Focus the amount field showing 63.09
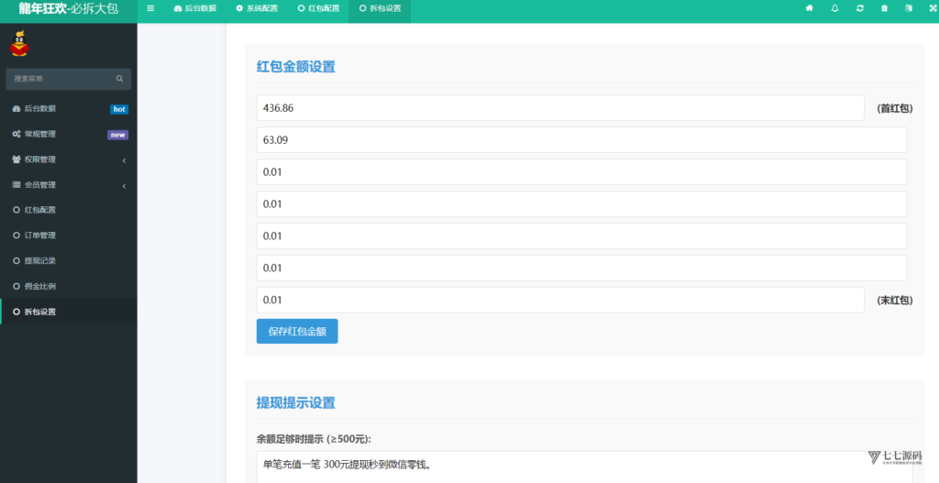 [581, 140]
